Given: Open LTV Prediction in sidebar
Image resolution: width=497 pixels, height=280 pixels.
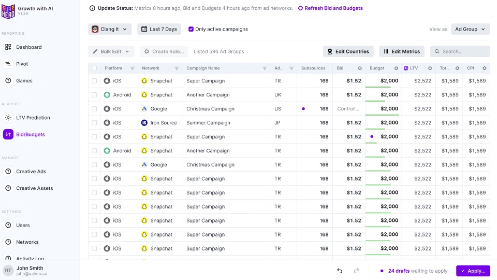Looking at the screenshot, I should tap(33, 118).
